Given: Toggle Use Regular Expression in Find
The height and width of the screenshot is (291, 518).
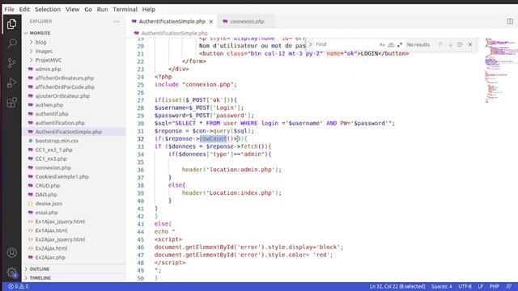Looking at the screenshot, I should 399,44.
